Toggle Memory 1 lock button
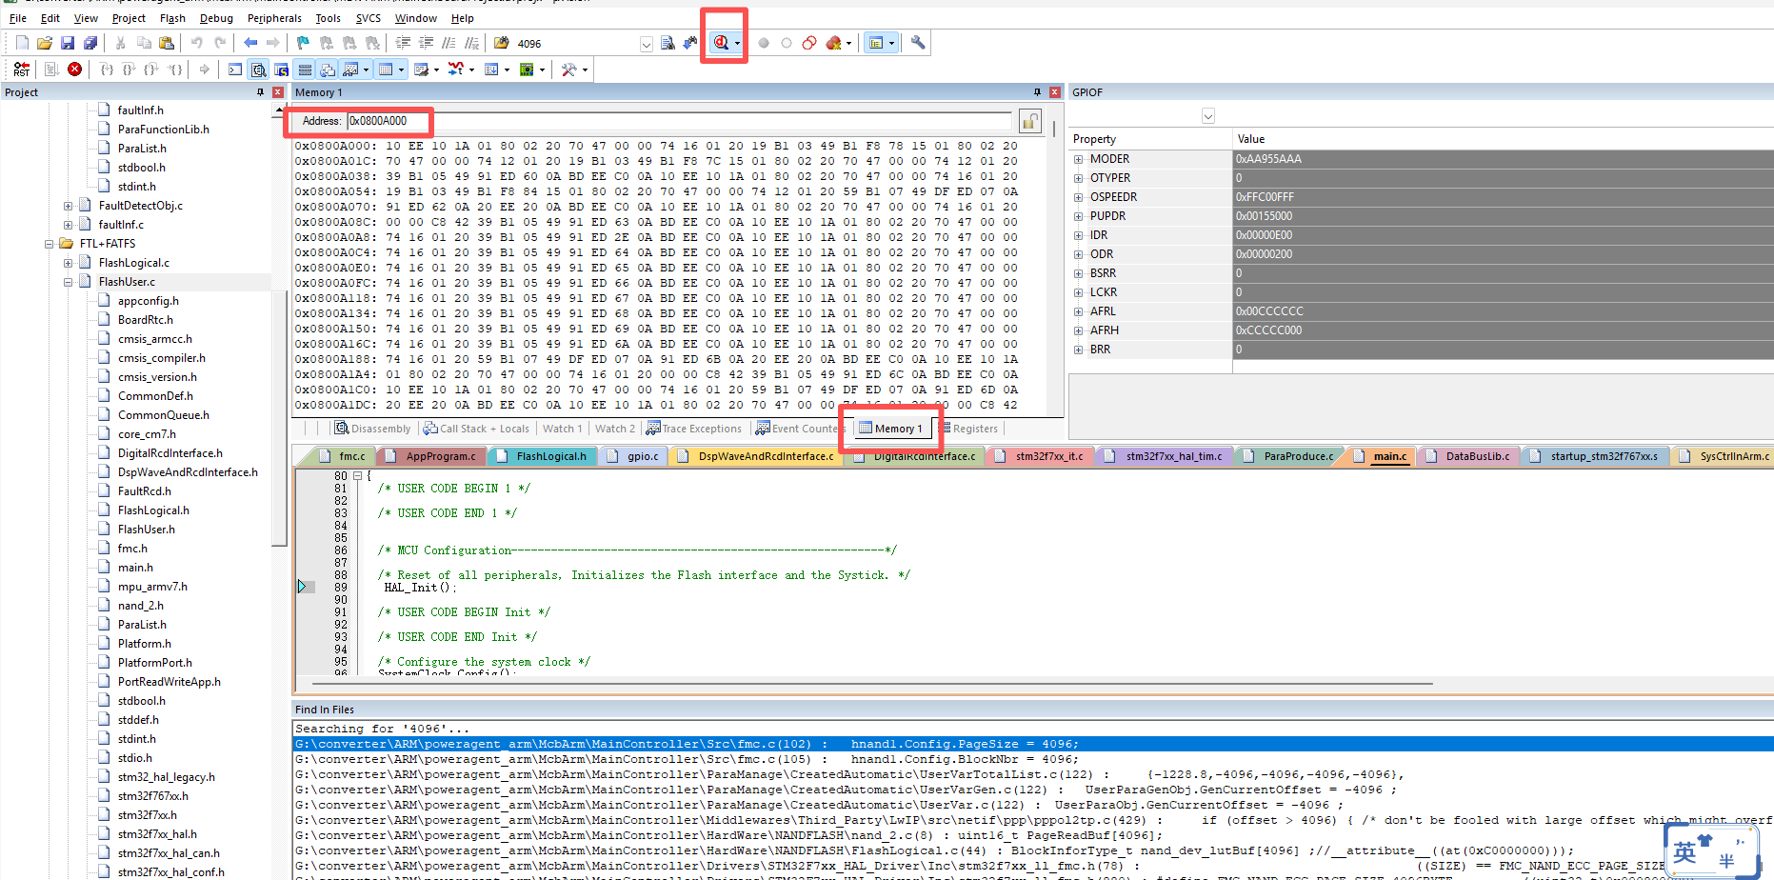 [x=1029, y=121]
